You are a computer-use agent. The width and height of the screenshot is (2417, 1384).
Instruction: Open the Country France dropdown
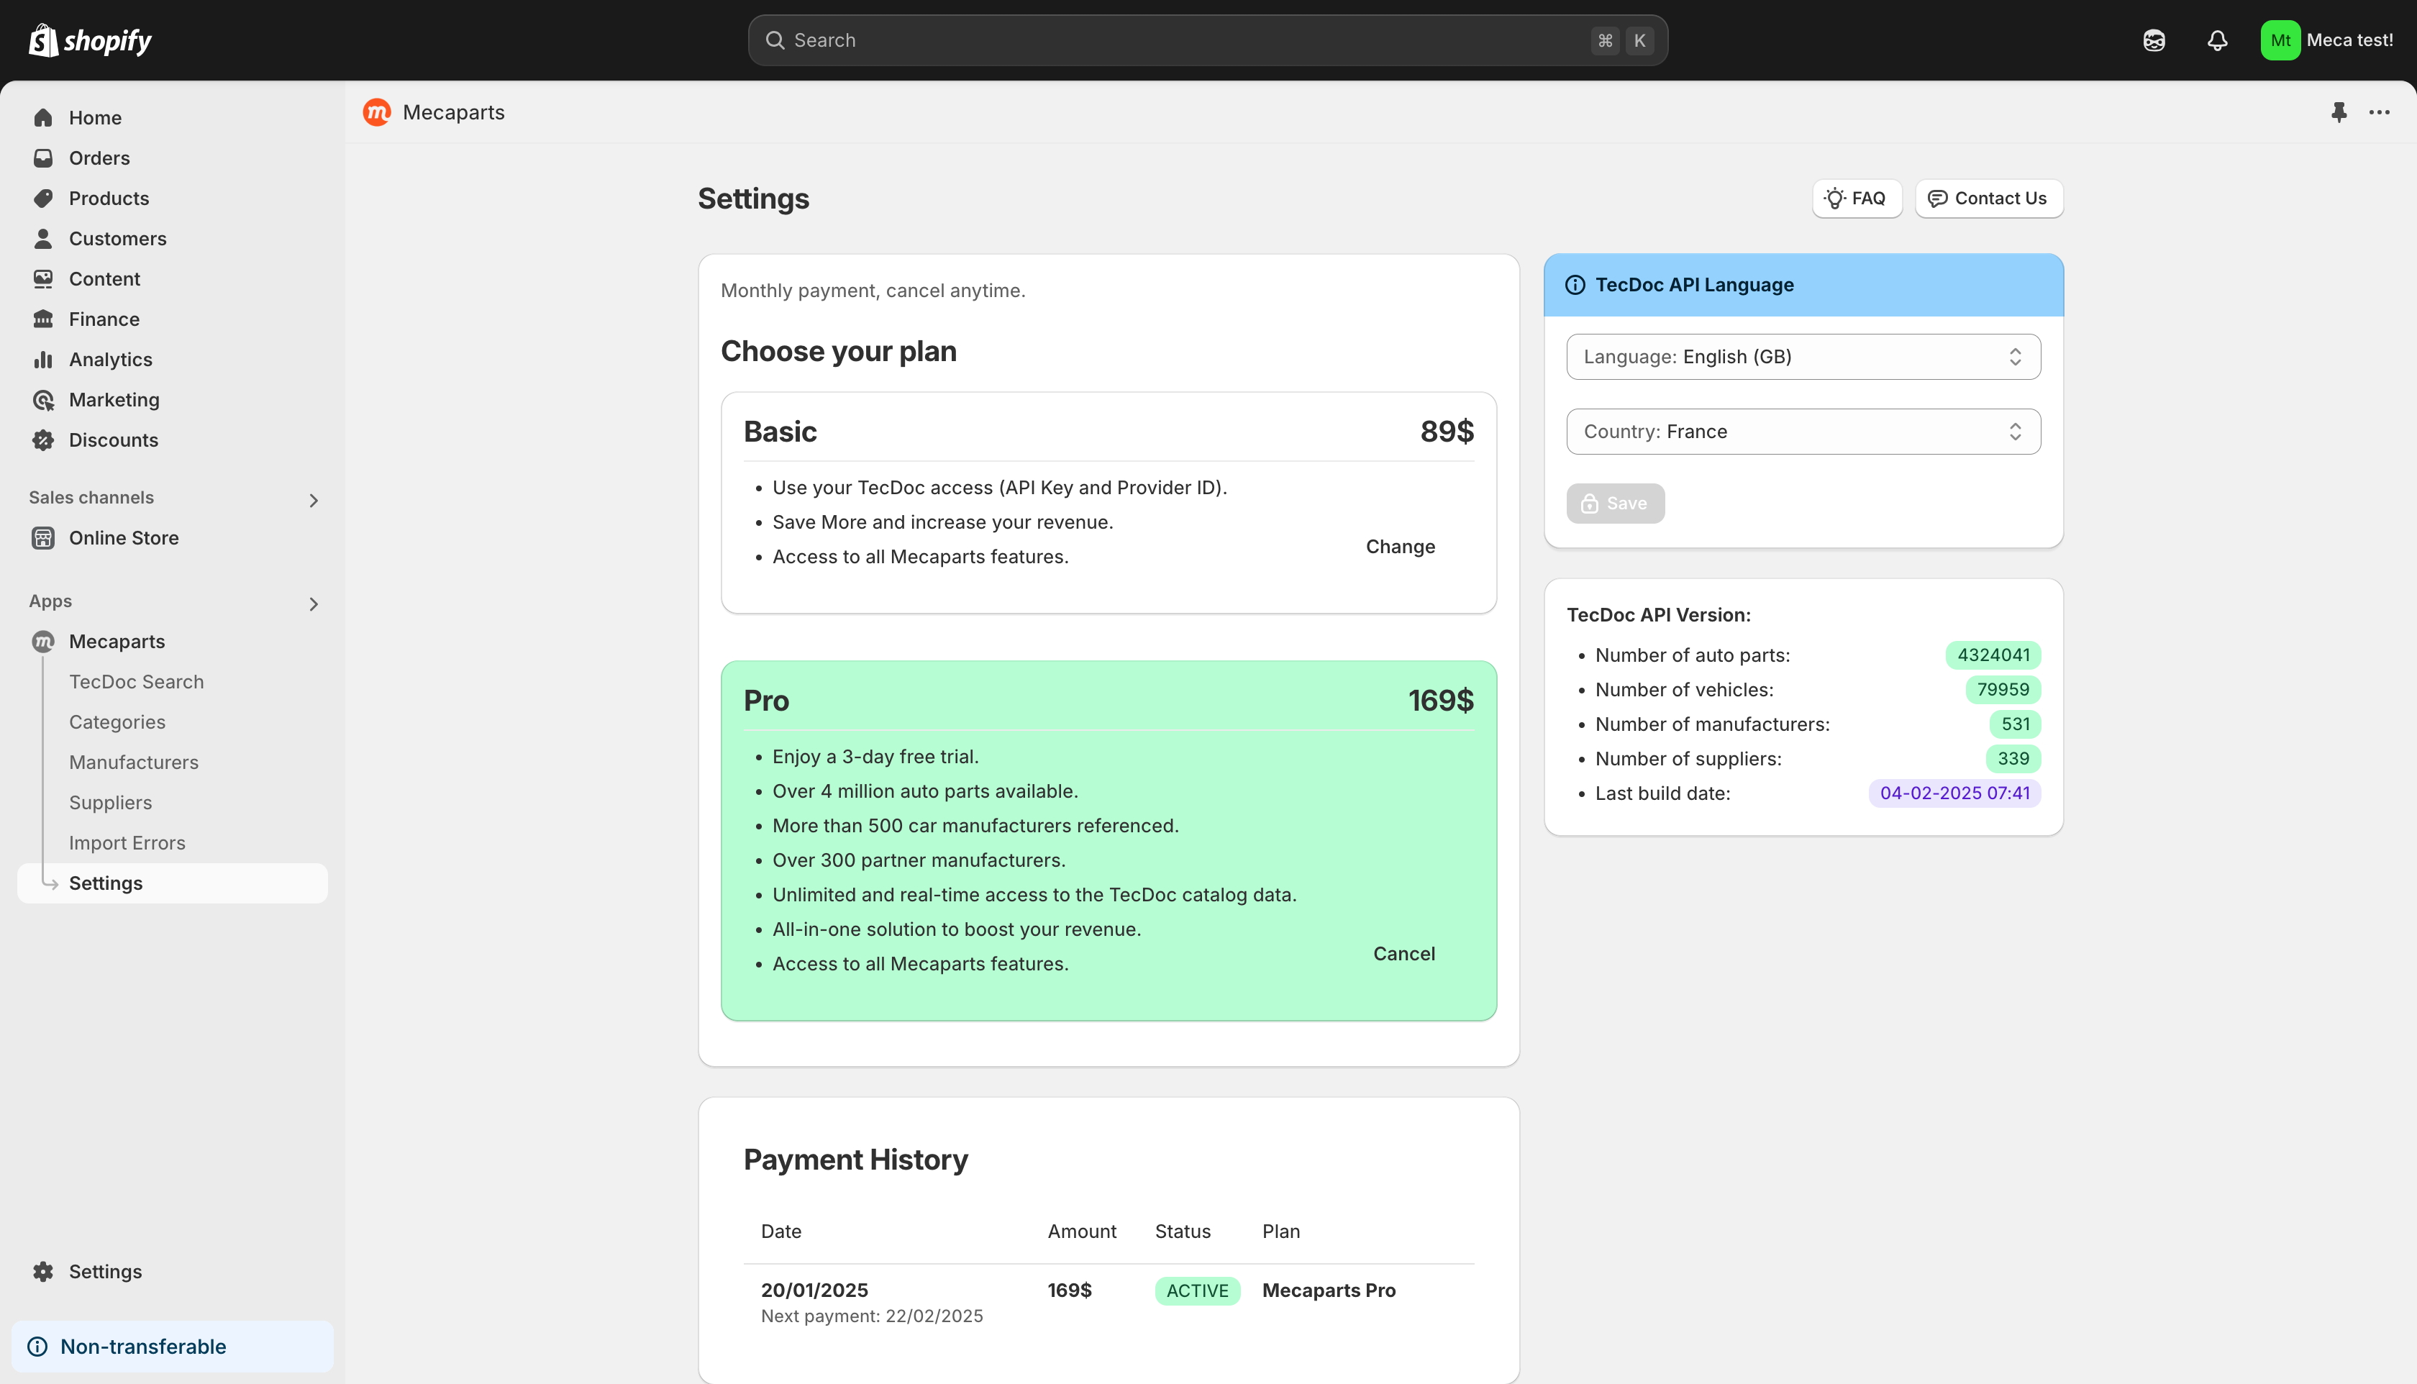tap(1803, 432)
